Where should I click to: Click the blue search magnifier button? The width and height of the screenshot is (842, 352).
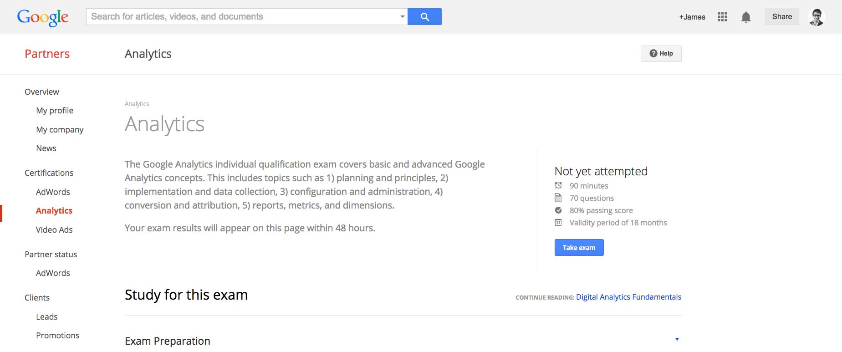point(424,16)
